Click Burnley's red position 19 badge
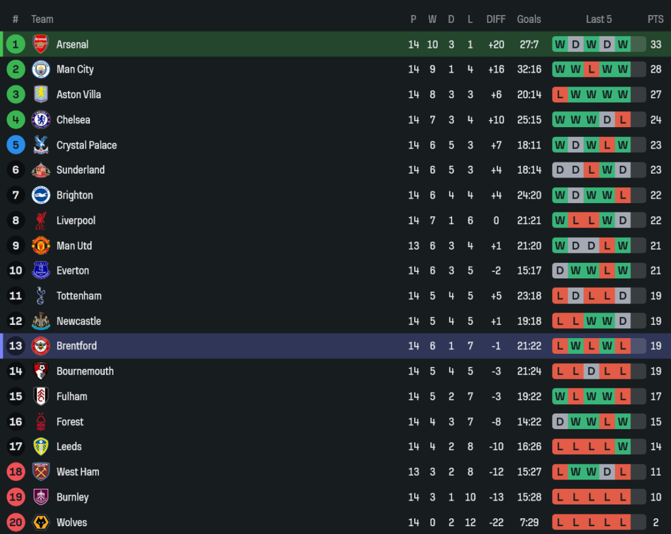 coord(16,497)
